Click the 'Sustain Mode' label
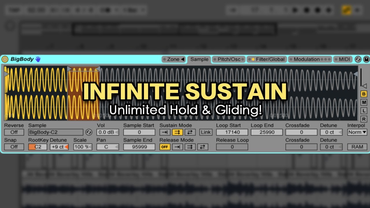This screenshot has width=370, height=208. [175, 125]
